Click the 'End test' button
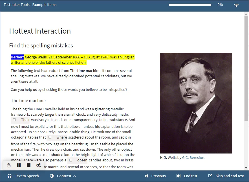 [x=190, y=176]
